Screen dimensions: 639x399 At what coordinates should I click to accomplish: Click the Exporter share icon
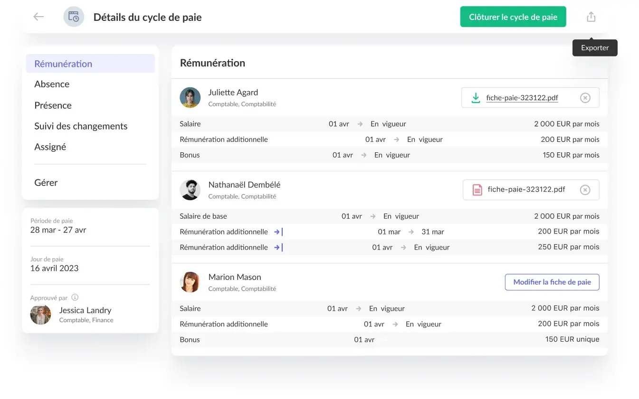point(591,17)
